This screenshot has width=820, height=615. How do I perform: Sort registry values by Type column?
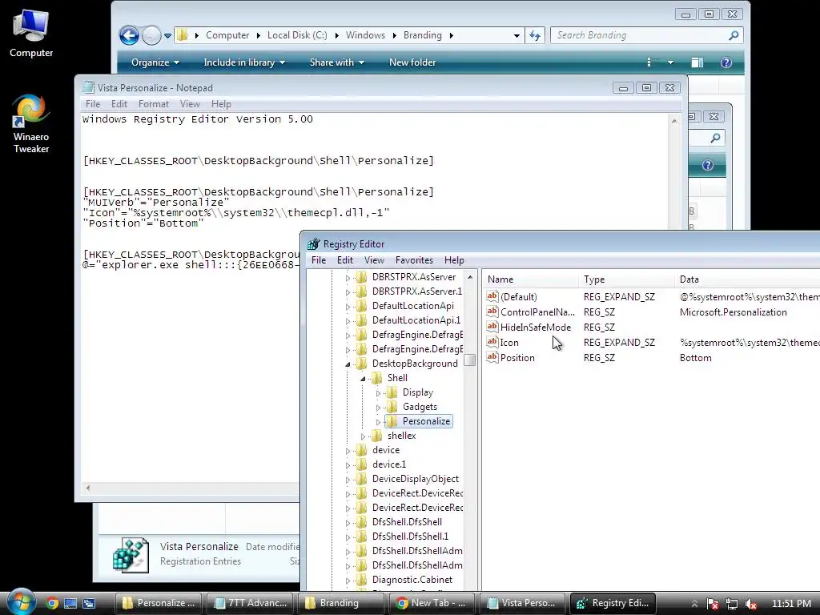(626, 279)
